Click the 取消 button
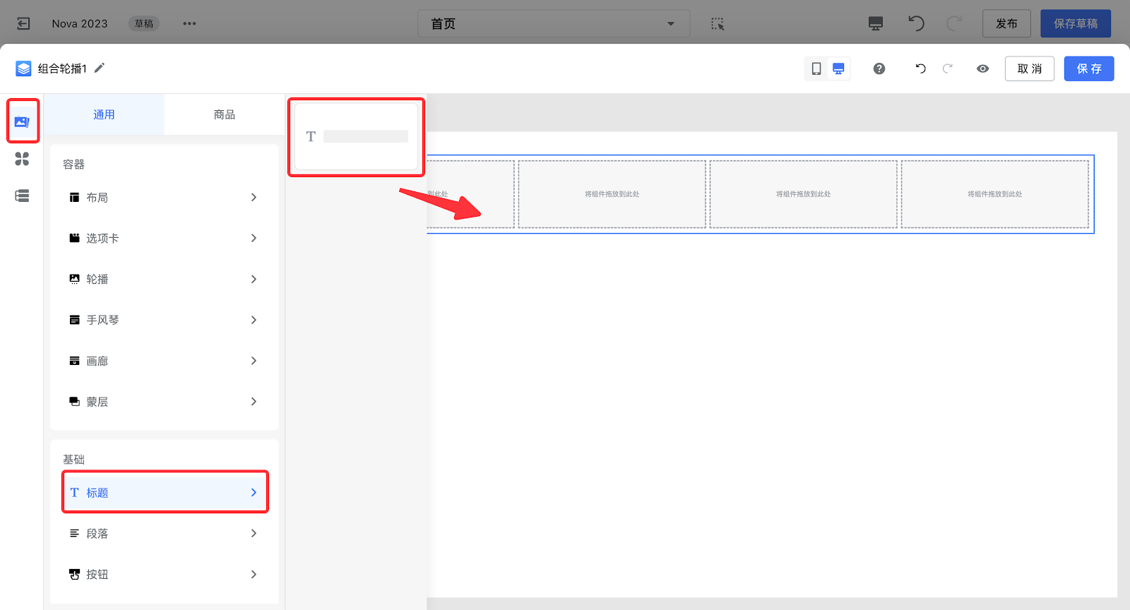This screenshot has height=610, width=1130. [x=1029, y=68]
